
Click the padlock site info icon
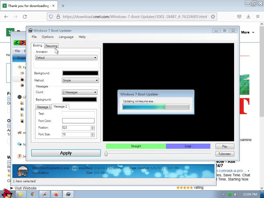pos(58,16)
